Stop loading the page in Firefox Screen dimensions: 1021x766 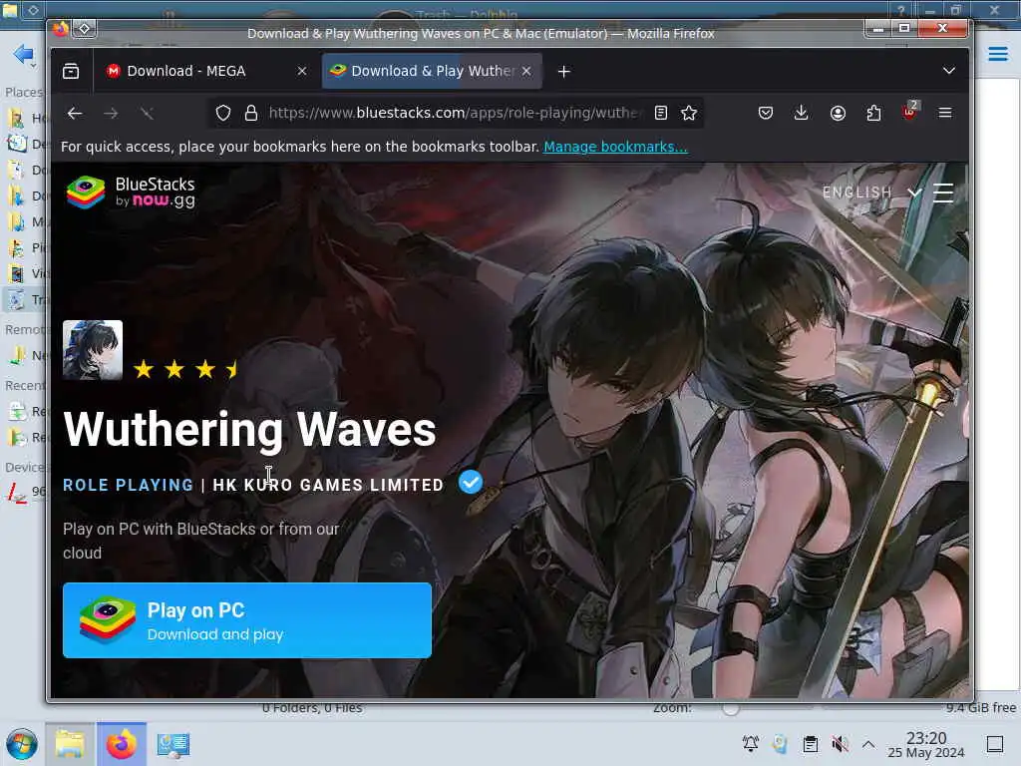pyautogui.click(x=148, y=114)
